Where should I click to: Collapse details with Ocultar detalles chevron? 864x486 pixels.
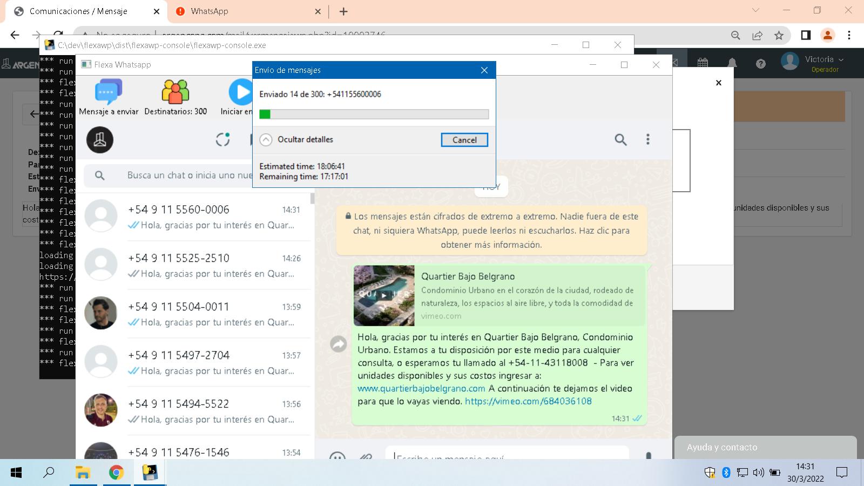266,140
